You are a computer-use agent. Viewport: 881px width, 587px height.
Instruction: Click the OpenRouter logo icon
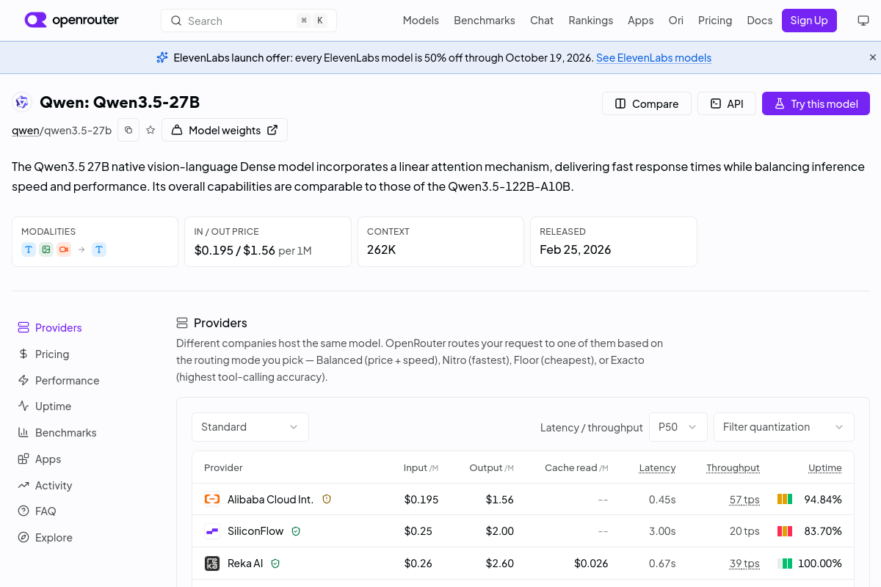[x=35, y=20]
